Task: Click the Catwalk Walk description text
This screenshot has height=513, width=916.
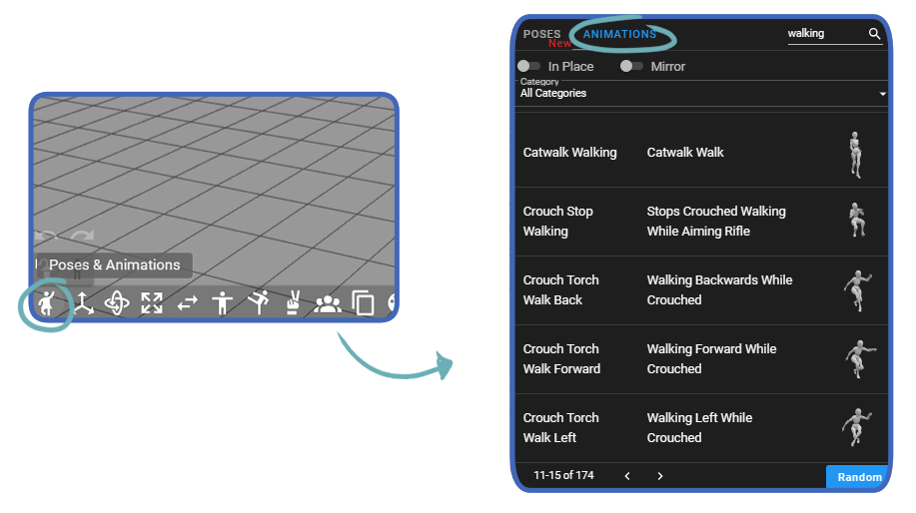Action: (x=685, y=153)
